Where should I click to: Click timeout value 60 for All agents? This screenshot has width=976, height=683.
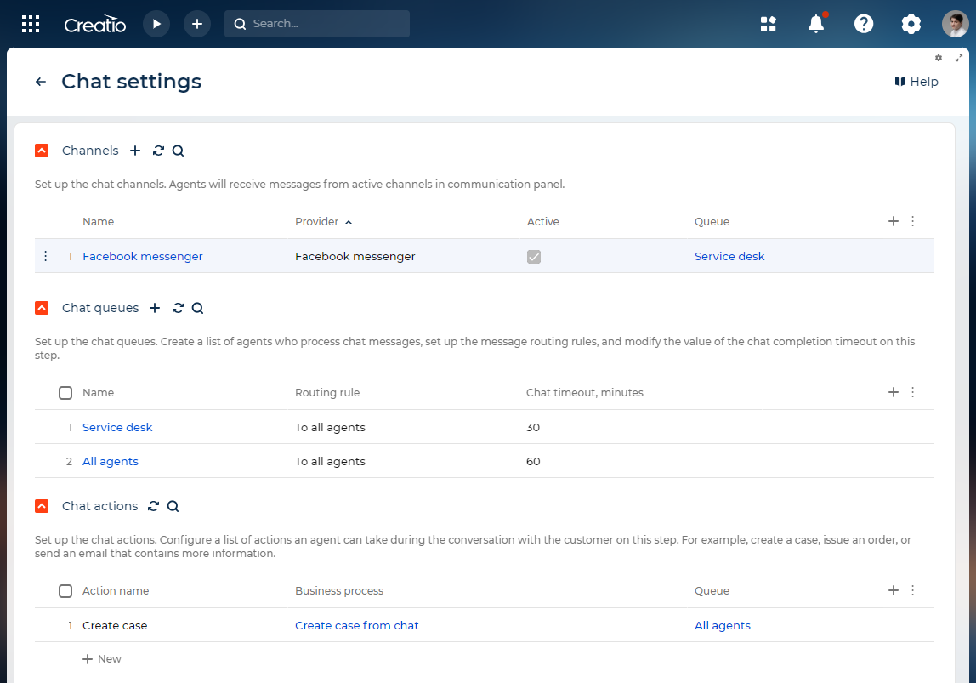[533, 461]
